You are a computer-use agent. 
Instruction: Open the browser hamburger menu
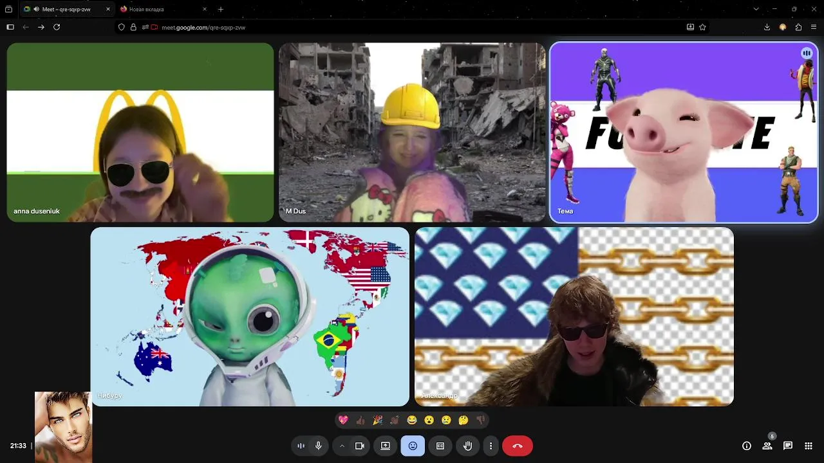coord(814,27)
